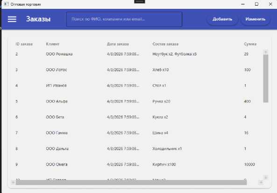Click the Добавить button
Viewport: 277px width, 193px height.
click(222, 19)
